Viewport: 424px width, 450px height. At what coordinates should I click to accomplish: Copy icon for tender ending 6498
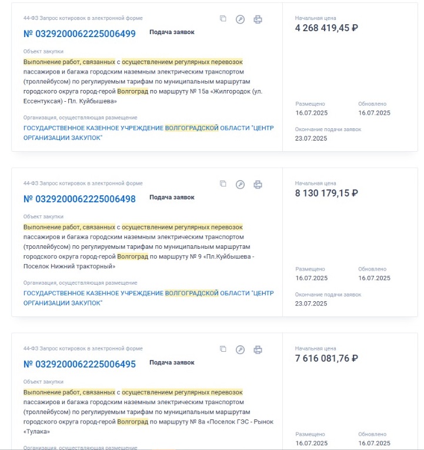coord(223,184)
